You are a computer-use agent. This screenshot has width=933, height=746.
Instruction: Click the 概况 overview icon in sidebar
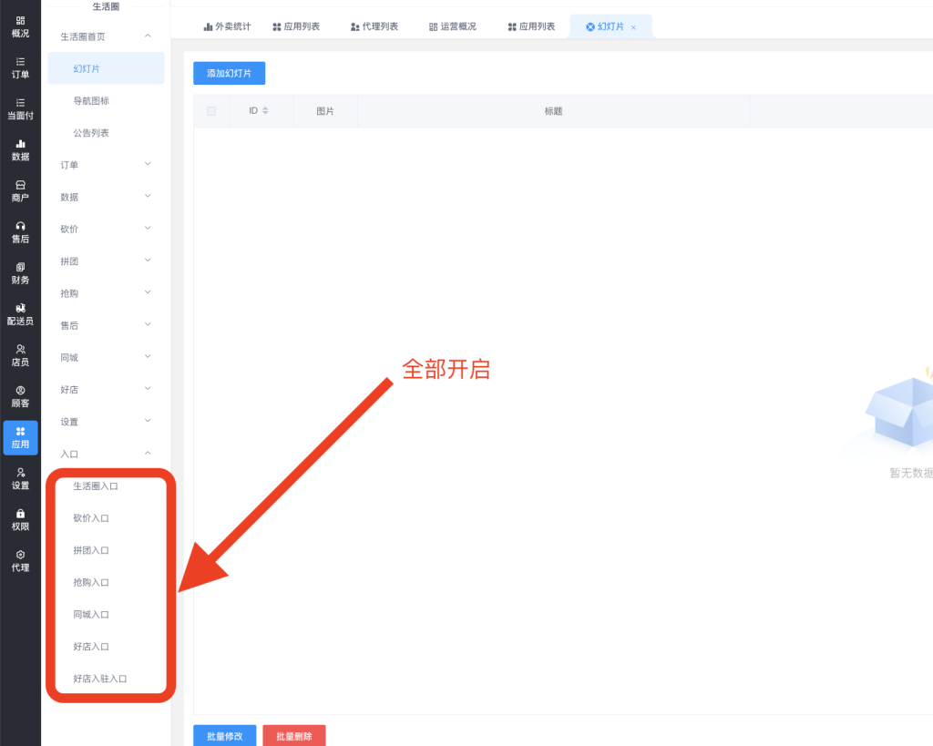(x=20, y=21)
